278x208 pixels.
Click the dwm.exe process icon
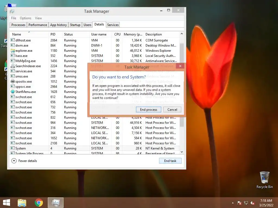[12, 45]
